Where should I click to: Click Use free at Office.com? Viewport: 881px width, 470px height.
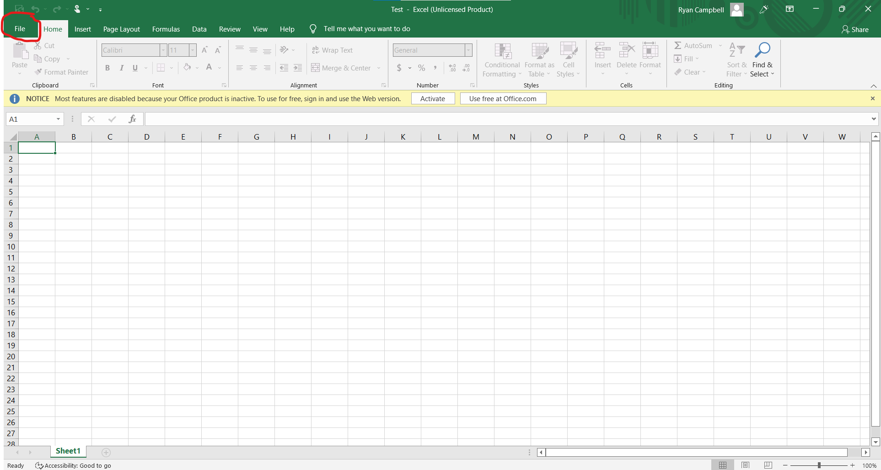[503, 98]
